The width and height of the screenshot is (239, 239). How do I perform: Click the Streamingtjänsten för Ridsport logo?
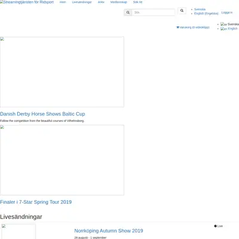[x=27, y=2]
